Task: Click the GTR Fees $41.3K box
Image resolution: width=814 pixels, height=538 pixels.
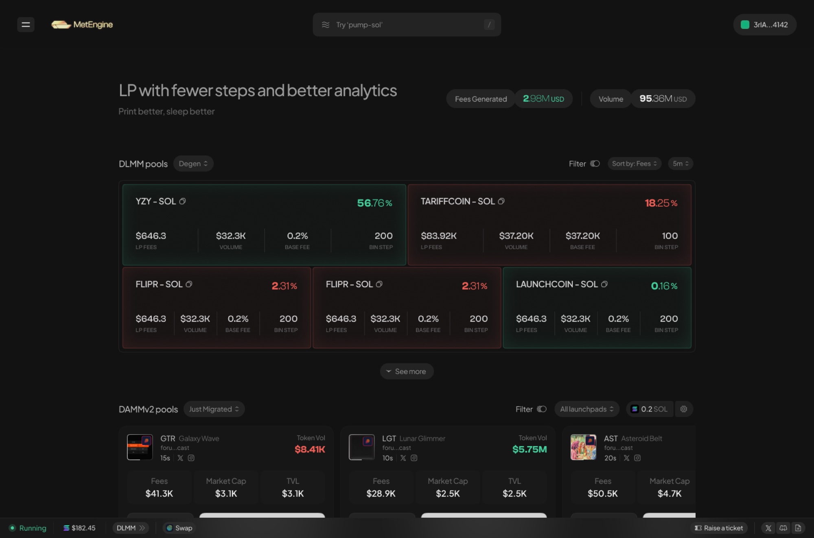Action: (159, 488)
